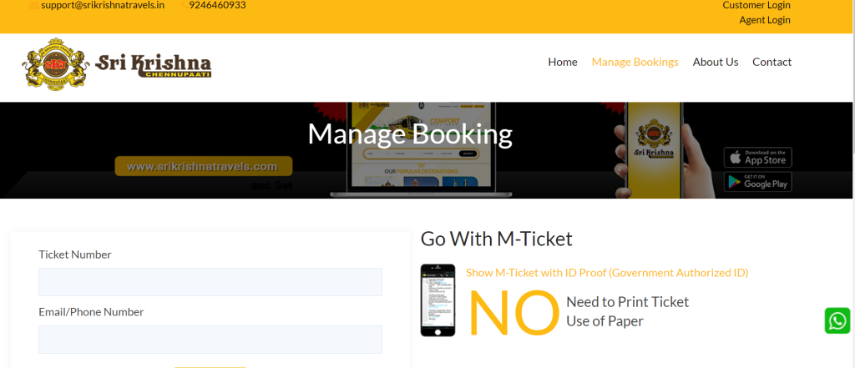This screenshot has width=855, height=368.
Task: Click the laptop mockup in banner
Action: click(421, 150)
